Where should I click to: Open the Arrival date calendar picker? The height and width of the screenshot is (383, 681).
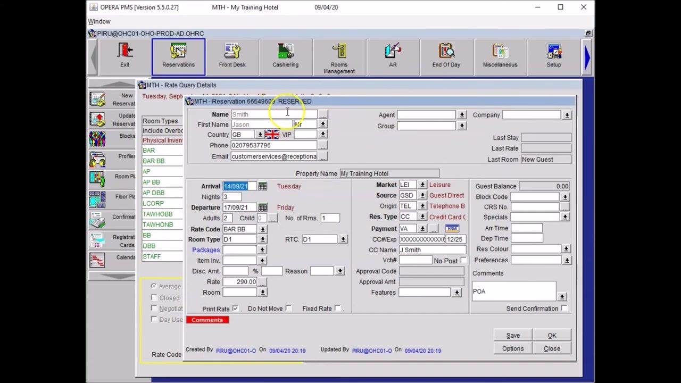point(262,186)
